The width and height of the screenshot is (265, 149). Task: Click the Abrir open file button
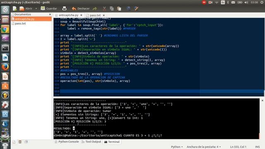[26, 8]
